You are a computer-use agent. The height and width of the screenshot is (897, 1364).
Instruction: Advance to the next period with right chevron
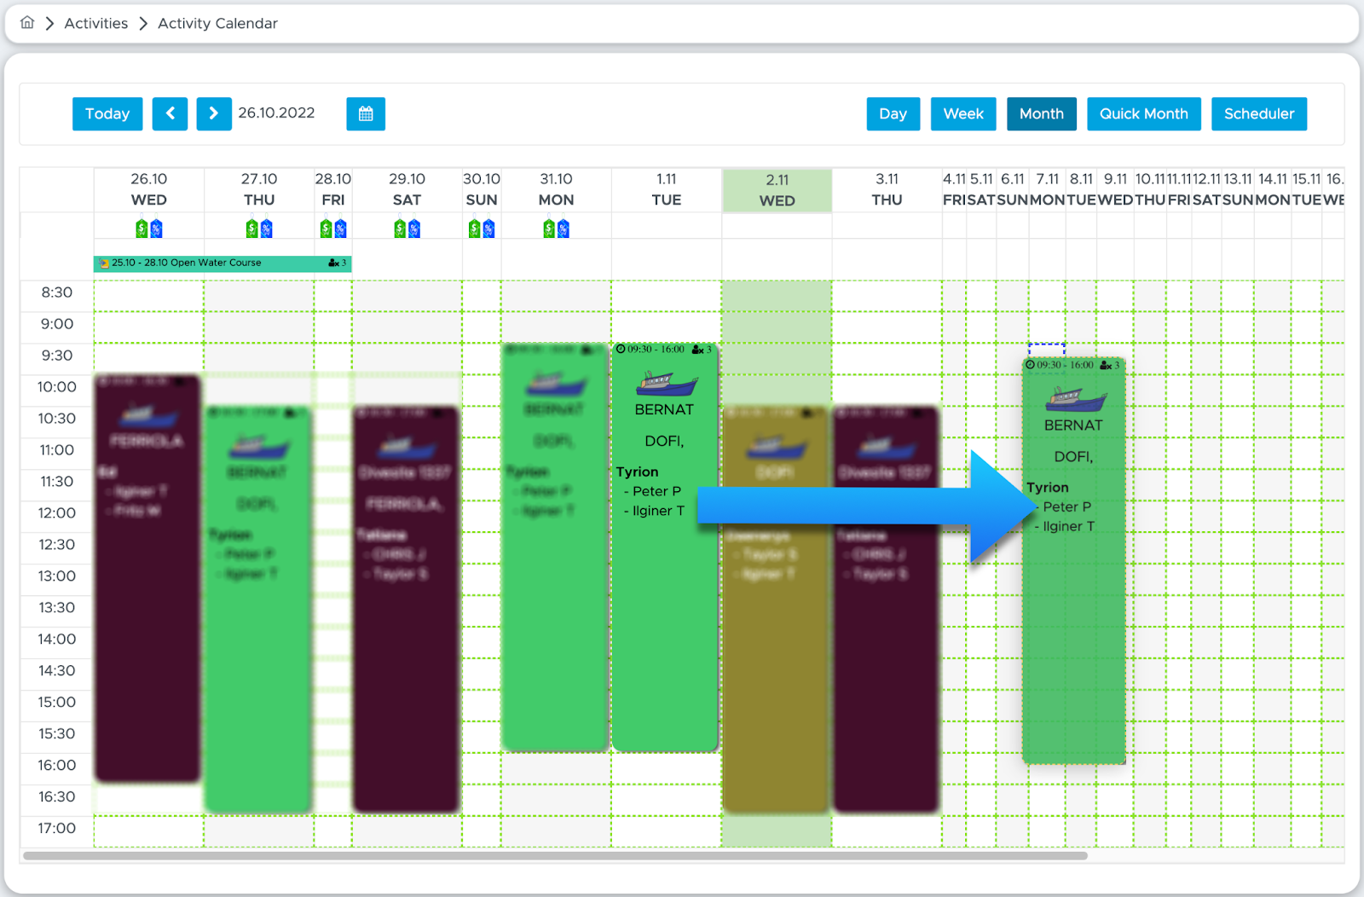coord(214,113)
